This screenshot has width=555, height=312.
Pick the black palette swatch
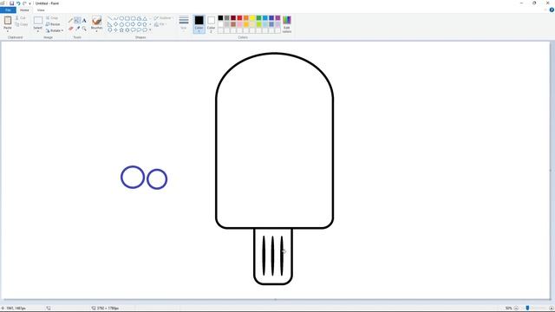[x=220, y=17]
